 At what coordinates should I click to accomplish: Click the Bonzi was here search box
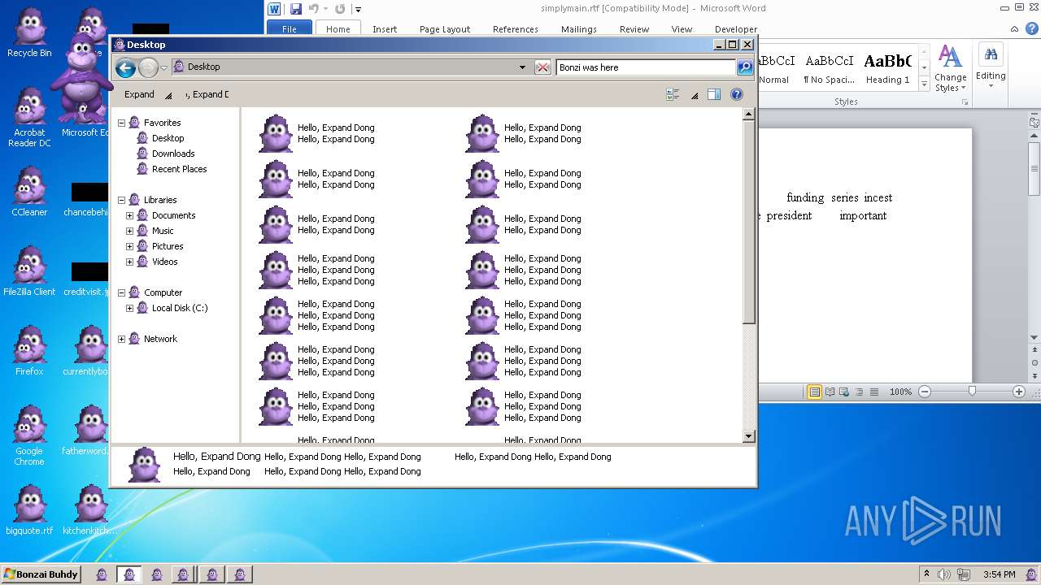[646, 67]
